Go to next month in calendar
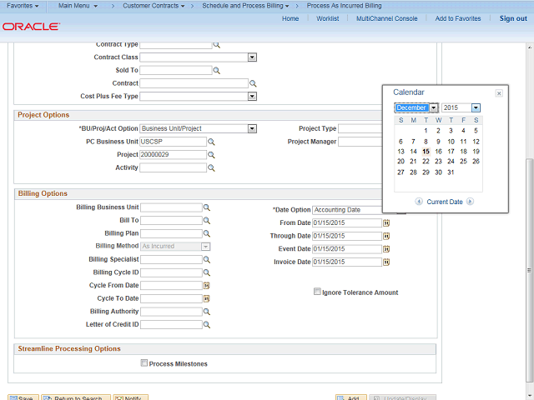534x400 pixels. coord(471,202)
